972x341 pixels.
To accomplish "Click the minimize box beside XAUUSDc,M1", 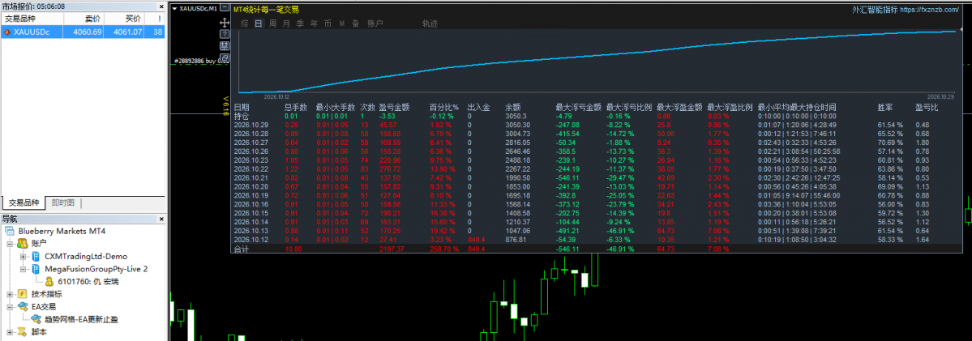I will click(x=225, y=9).
